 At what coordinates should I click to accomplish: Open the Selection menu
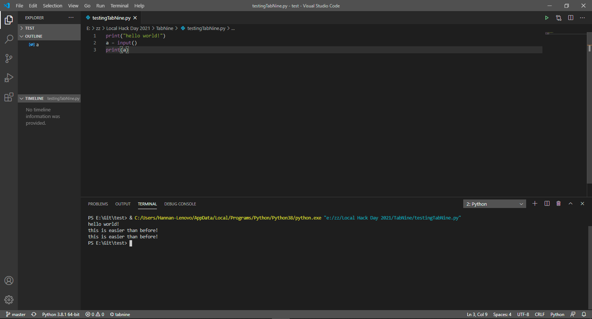(53, 6)
